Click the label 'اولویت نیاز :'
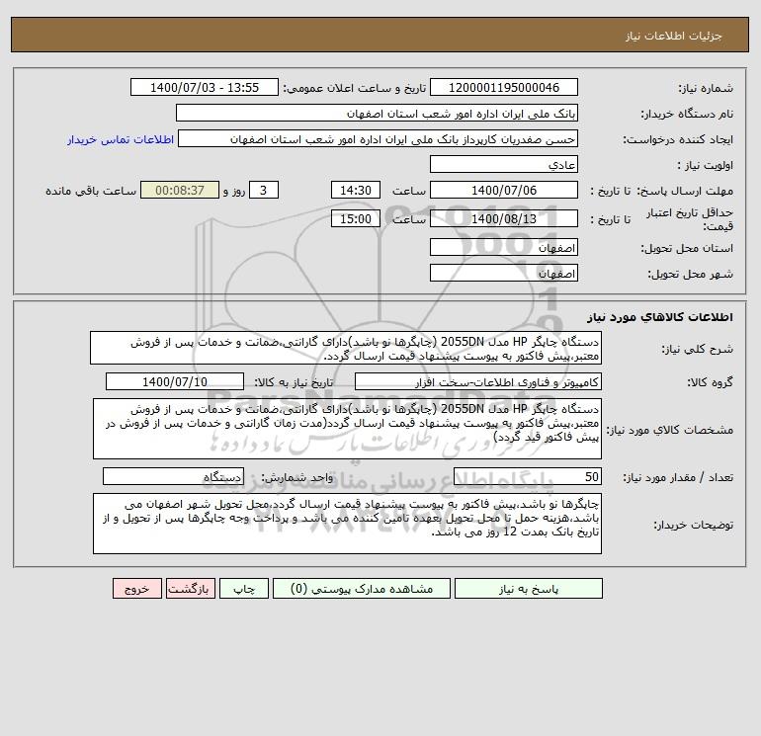The height and width of the screenshot is (736, 761). point(706,165)
